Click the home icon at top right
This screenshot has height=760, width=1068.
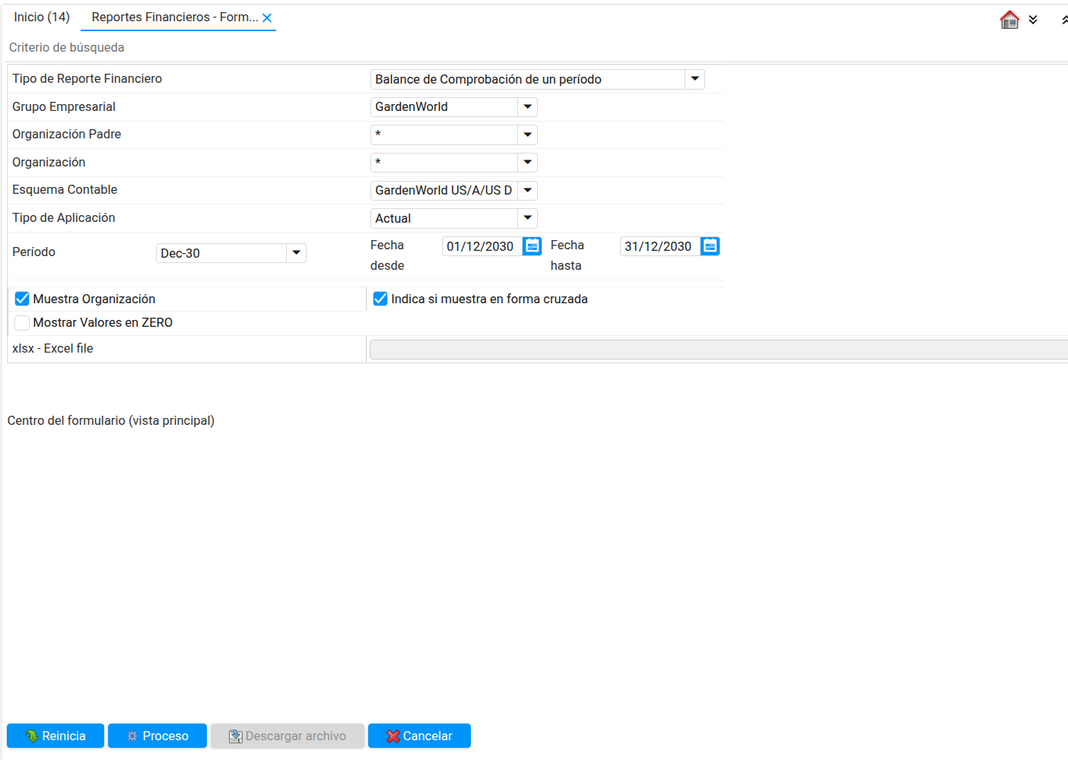point(1009,20)
